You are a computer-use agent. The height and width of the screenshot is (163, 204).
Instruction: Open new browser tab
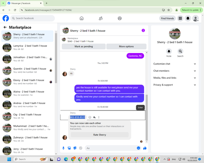(47, 3)
